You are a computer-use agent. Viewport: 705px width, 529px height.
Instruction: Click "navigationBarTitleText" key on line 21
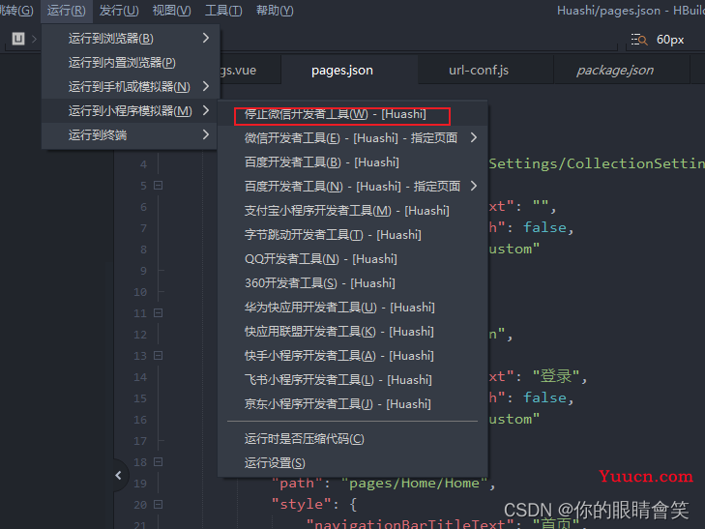[x=410, y=524]
